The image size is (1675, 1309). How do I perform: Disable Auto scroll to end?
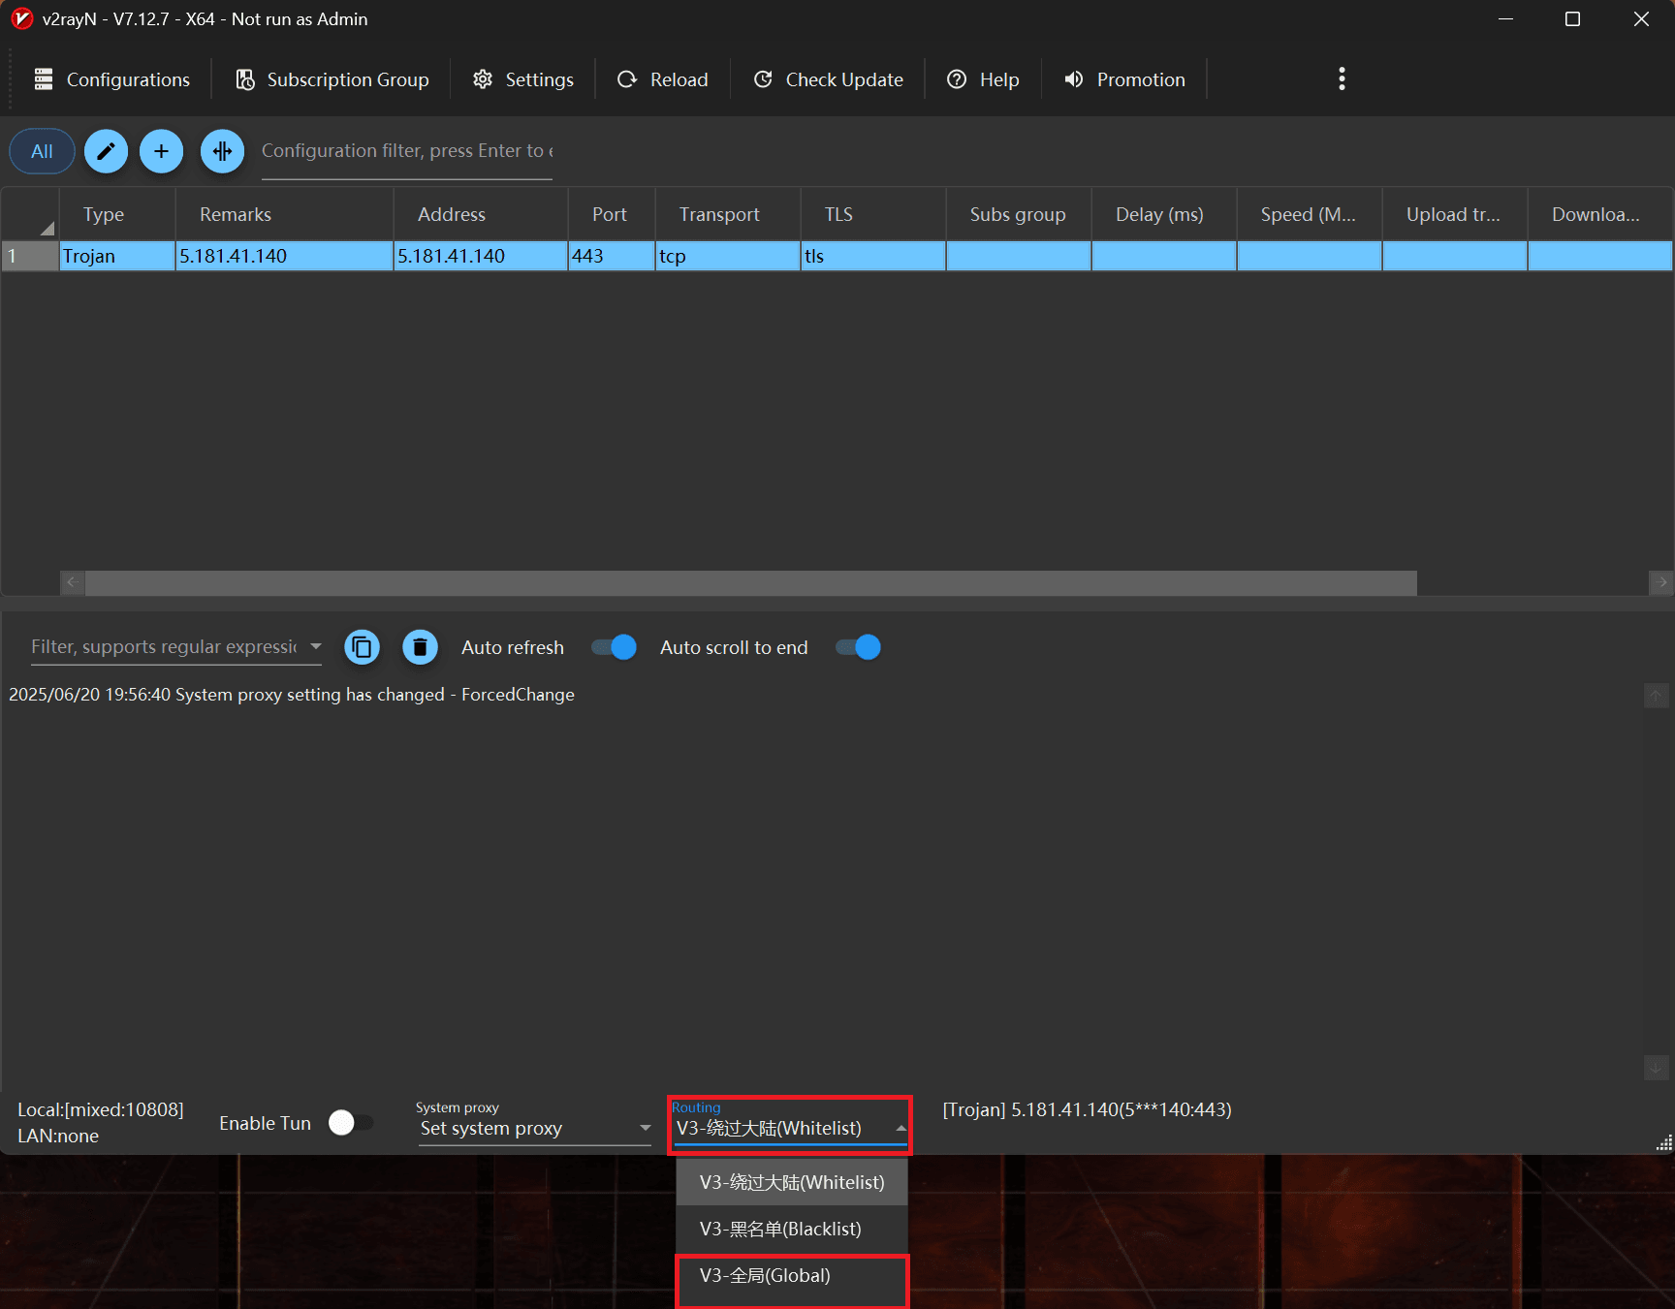click(x=857, y=647)
